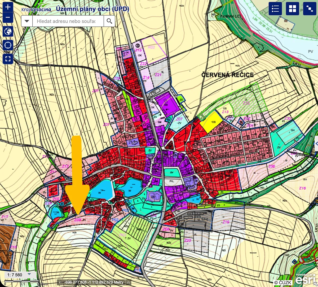The height and width of the screenshot is (287, 318).
Task: Click the ČERVENÁ ŘEČICE map label
Action: [x=227, y=75]
